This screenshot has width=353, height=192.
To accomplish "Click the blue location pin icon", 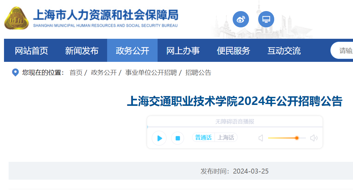I will tap(15, 73).
